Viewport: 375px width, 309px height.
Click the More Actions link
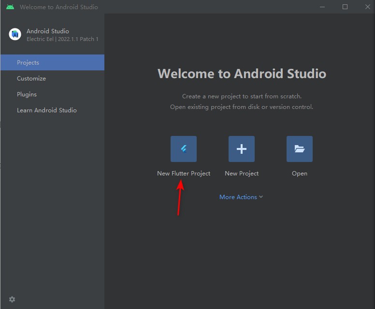click(238, 197)
